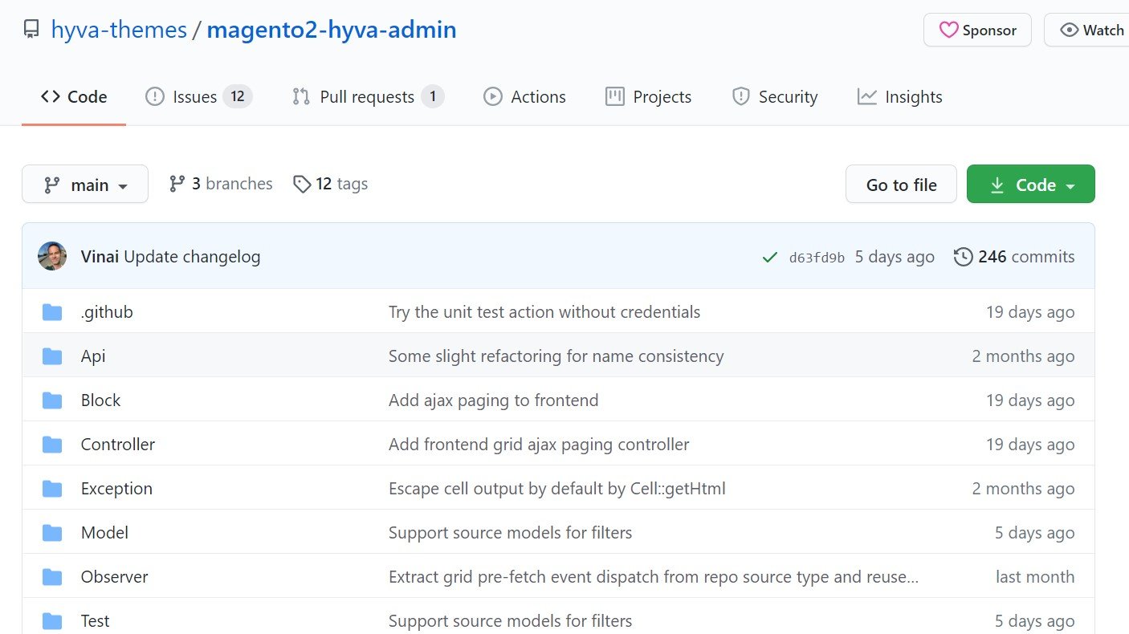Open the magento2-hyva-admin repository link
Viewport: 1129px width, 634px height.
(332, 30)
